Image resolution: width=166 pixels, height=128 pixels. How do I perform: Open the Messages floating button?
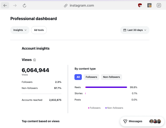pos(142,121)
